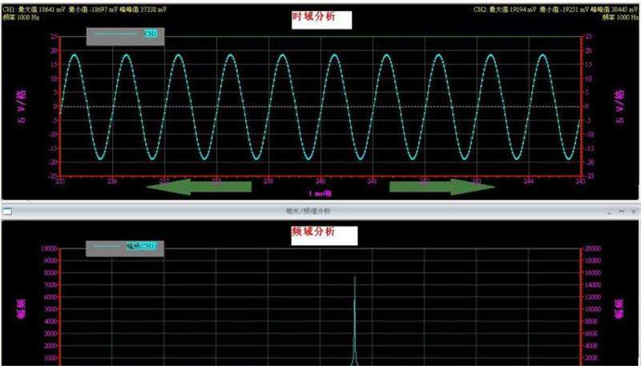This screenshot has width=641, height=366.
Task: Select the CH2 最大值 19194 mV readout line
Action: (556, 9)
